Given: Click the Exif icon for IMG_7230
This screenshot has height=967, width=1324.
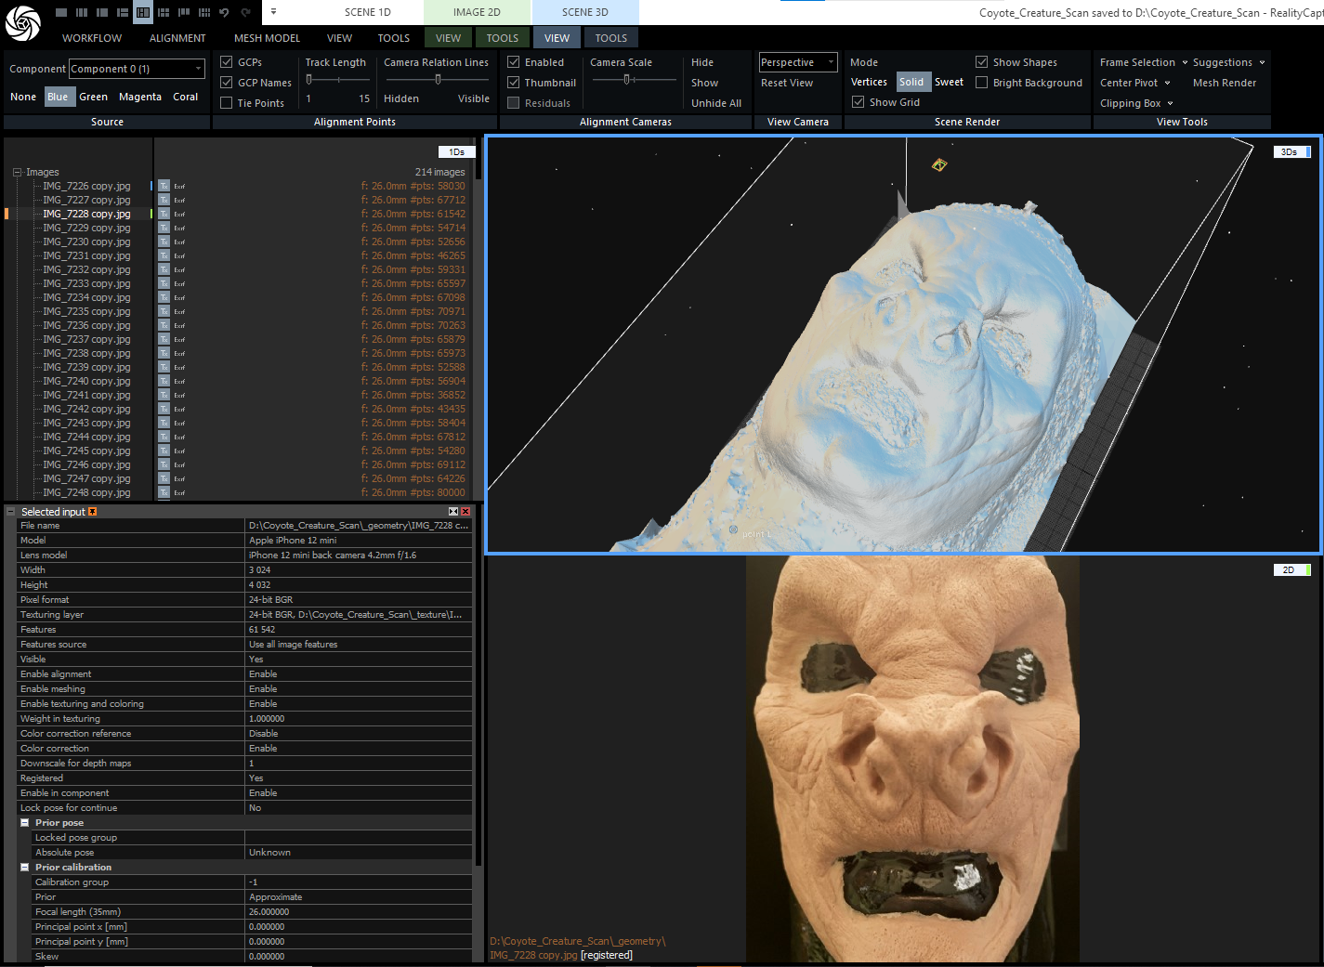Looking at the screenshot, I should (x=179, y=242).
